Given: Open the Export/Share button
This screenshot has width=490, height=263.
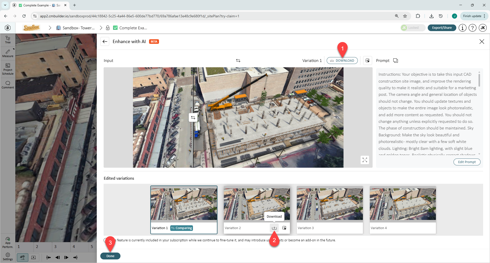Looking at the screenshot, I should click(x=442, y=28).
